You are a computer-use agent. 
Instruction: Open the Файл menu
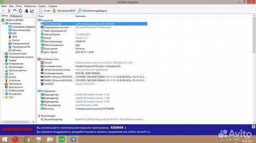click(4, 6)
